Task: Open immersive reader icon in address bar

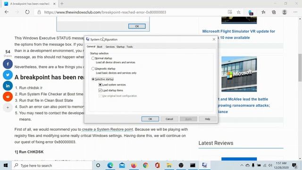Action: (230, 12)
